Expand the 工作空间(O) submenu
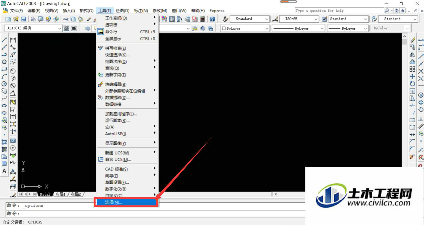This screenshot has width=424, height=225. [x=127, y=18]
